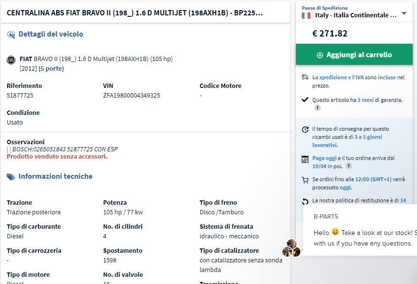The width and height of the screenshot is (417, 284).
Task: Click the warranty info exclamation icon
Action: [317, 108]
